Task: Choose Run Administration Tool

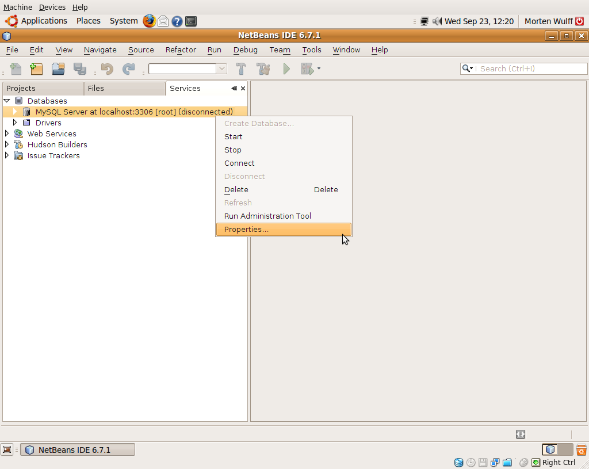Action: (x=284, y=216)
